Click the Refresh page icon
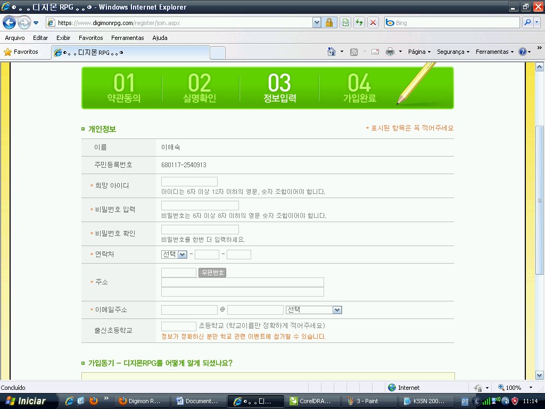Viewport: 545px width, 409px height. [x=359, y=23]
